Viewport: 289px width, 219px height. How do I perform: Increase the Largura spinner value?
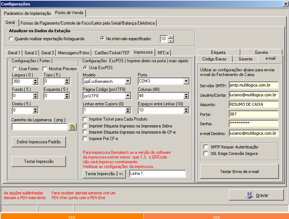pyautogui.click(x=36, y=80)
